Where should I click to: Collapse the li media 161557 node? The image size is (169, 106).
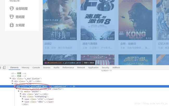pyautogui.click(x=18, y=91)
